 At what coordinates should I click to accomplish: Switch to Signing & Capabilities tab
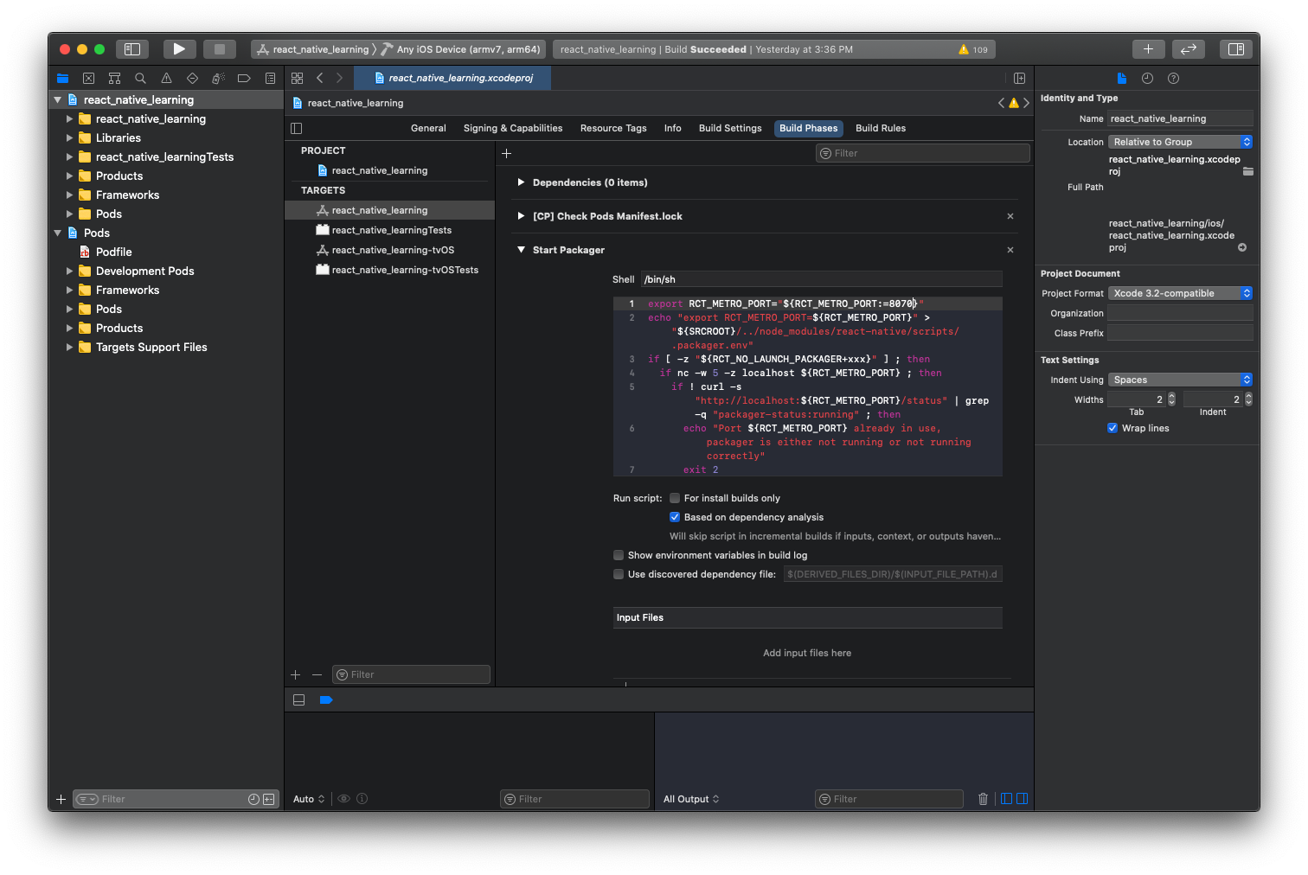[x=513, y=128]
